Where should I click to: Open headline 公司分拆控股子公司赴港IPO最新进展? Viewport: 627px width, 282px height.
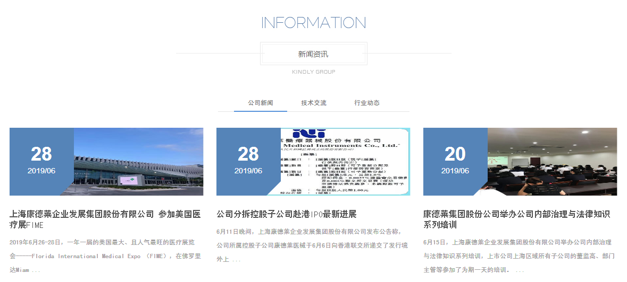pos(286,214)
